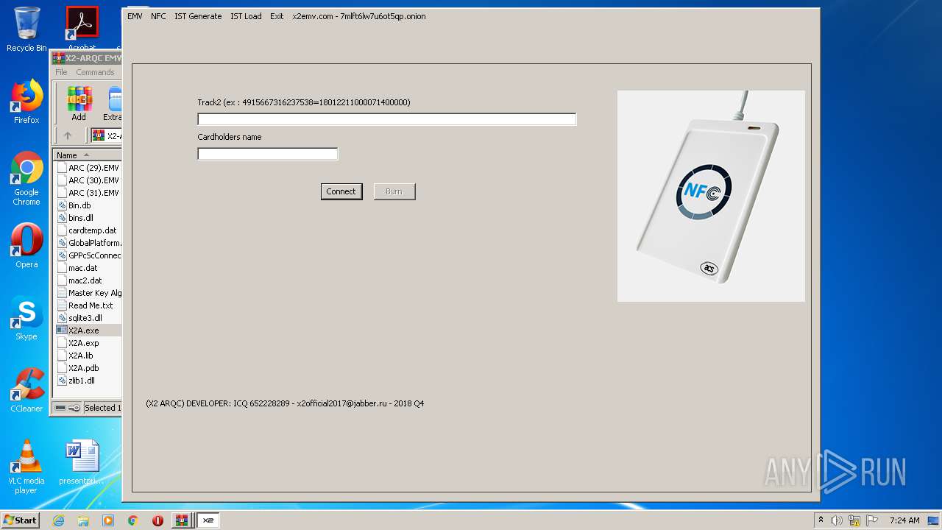Open Chrome from the taskbar
This screenshot has width=942, height=530.
(x=133, y=520)
